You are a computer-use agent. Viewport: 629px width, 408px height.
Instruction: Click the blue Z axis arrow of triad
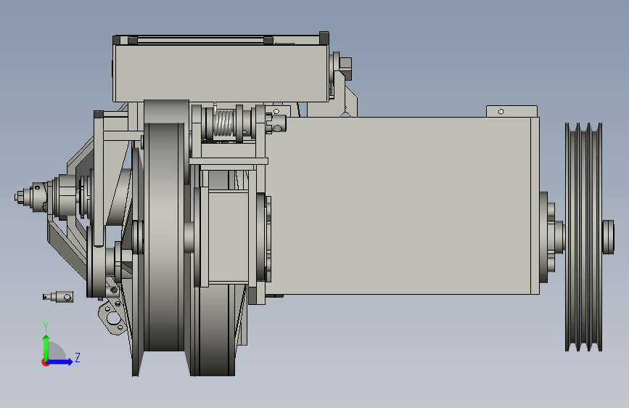60,362
